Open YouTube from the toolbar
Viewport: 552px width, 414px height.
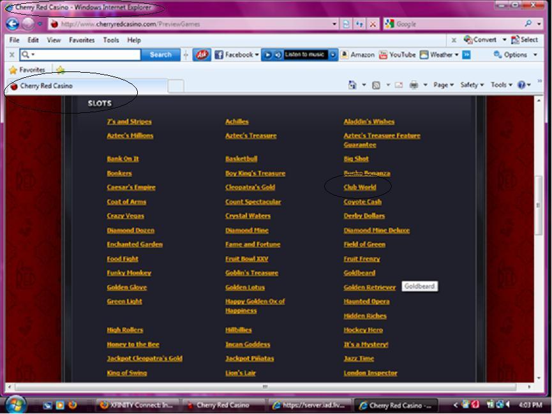coord(397,55)
